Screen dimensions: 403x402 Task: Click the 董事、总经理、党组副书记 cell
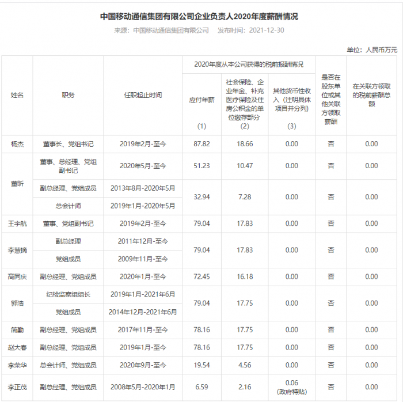tap(68, 166)
